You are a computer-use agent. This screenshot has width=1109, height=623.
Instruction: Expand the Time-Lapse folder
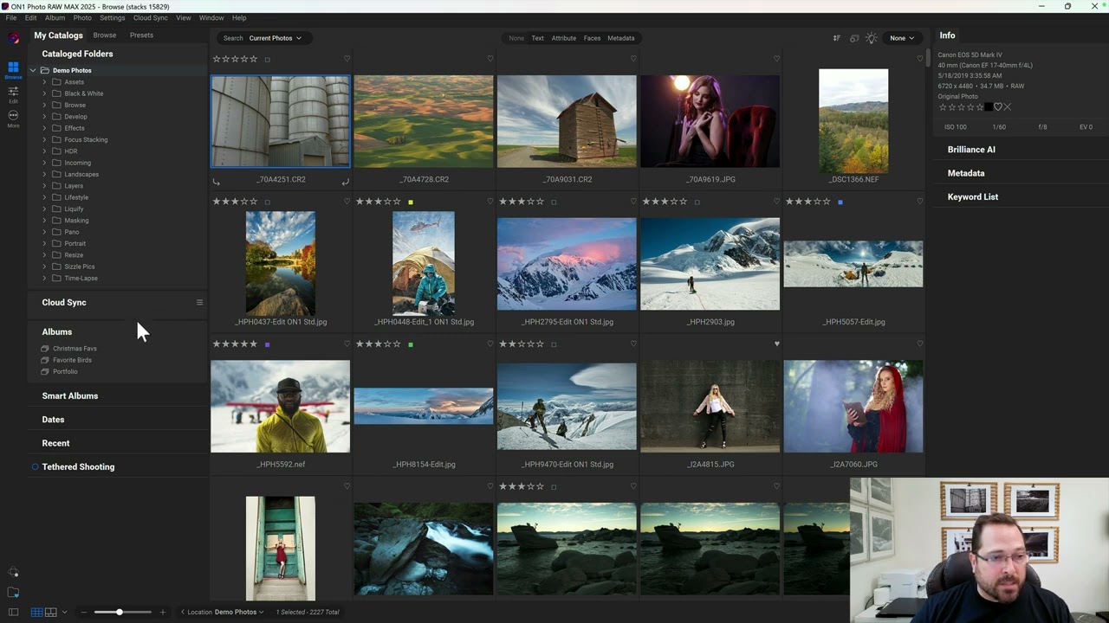pos(44,278)
